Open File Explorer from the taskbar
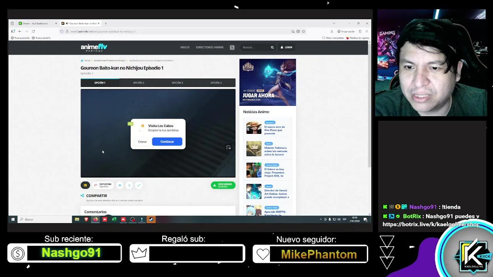The image size is (493, 277). tap(77, 219)
